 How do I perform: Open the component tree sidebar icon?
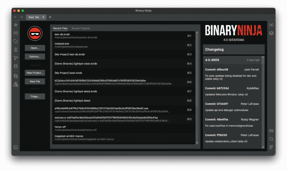[16, 84]
